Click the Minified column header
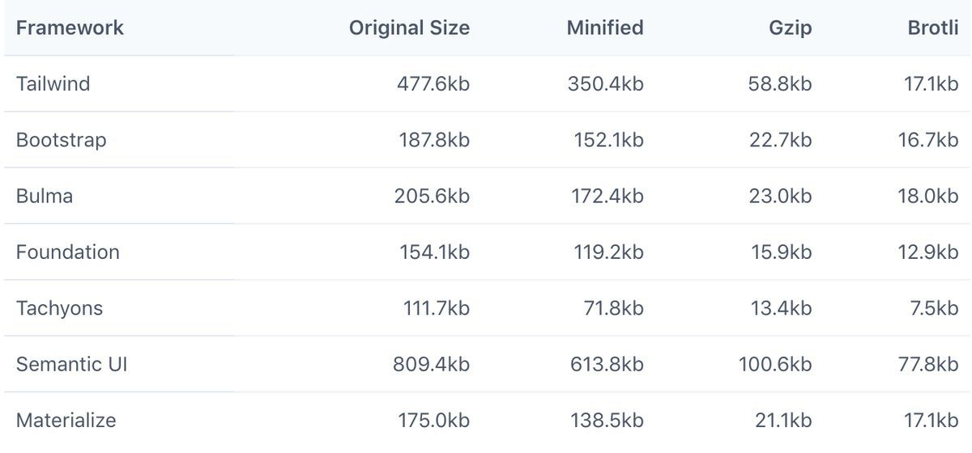Viewport: 972px width, 453px height. [605, 28]
